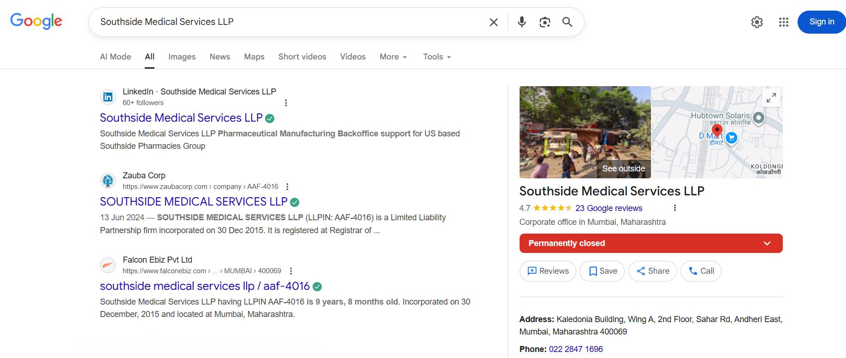846x358 pixels.
Task: Click Corporate office in Mumbai, Maharashtra text
Action: pyautogui.click(x=592, y=222)
